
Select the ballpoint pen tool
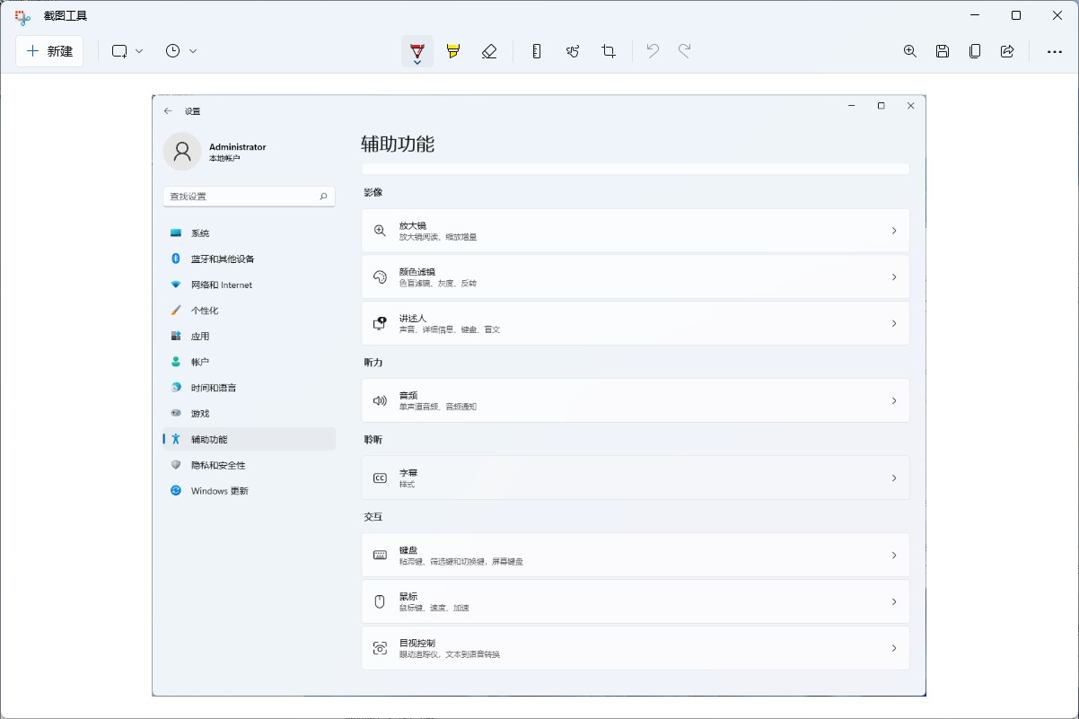[417, 49]
